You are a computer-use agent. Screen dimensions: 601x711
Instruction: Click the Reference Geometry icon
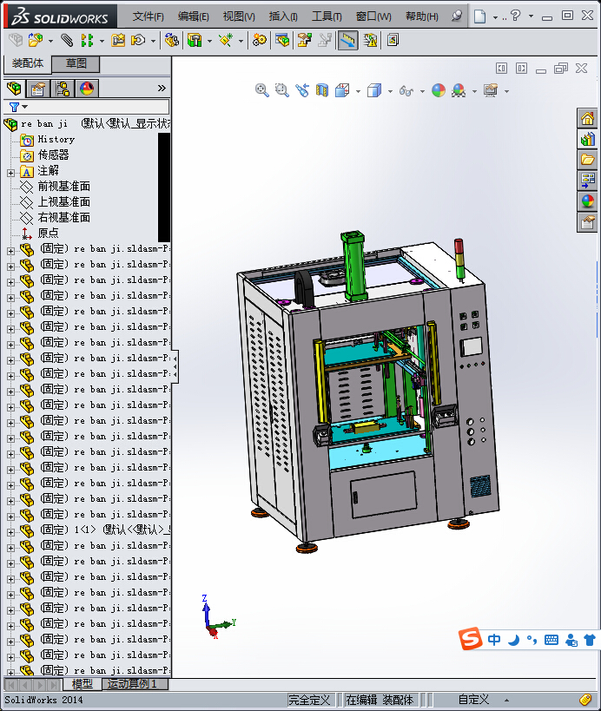point(226,40)
